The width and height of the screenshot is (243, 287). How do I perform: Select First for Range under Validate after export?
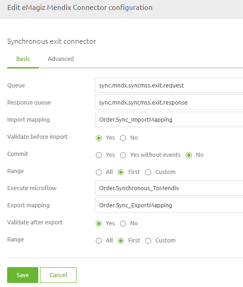(121, 241)
